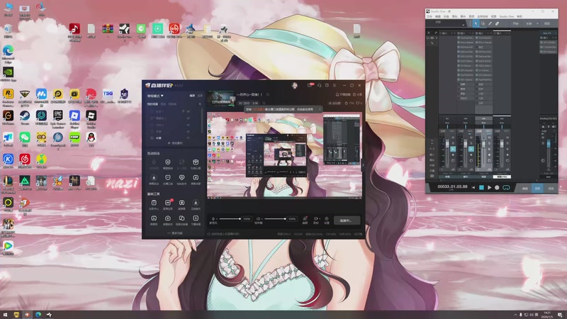
Task: Open the settings gear in live app bottom bar
Action: [327, 219]
